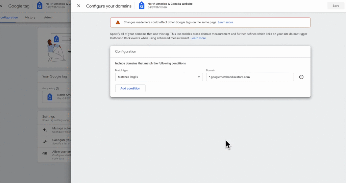Open Allow user-provided data setting
The width and height of the screenshot is (346, 183).
(54, 155)
